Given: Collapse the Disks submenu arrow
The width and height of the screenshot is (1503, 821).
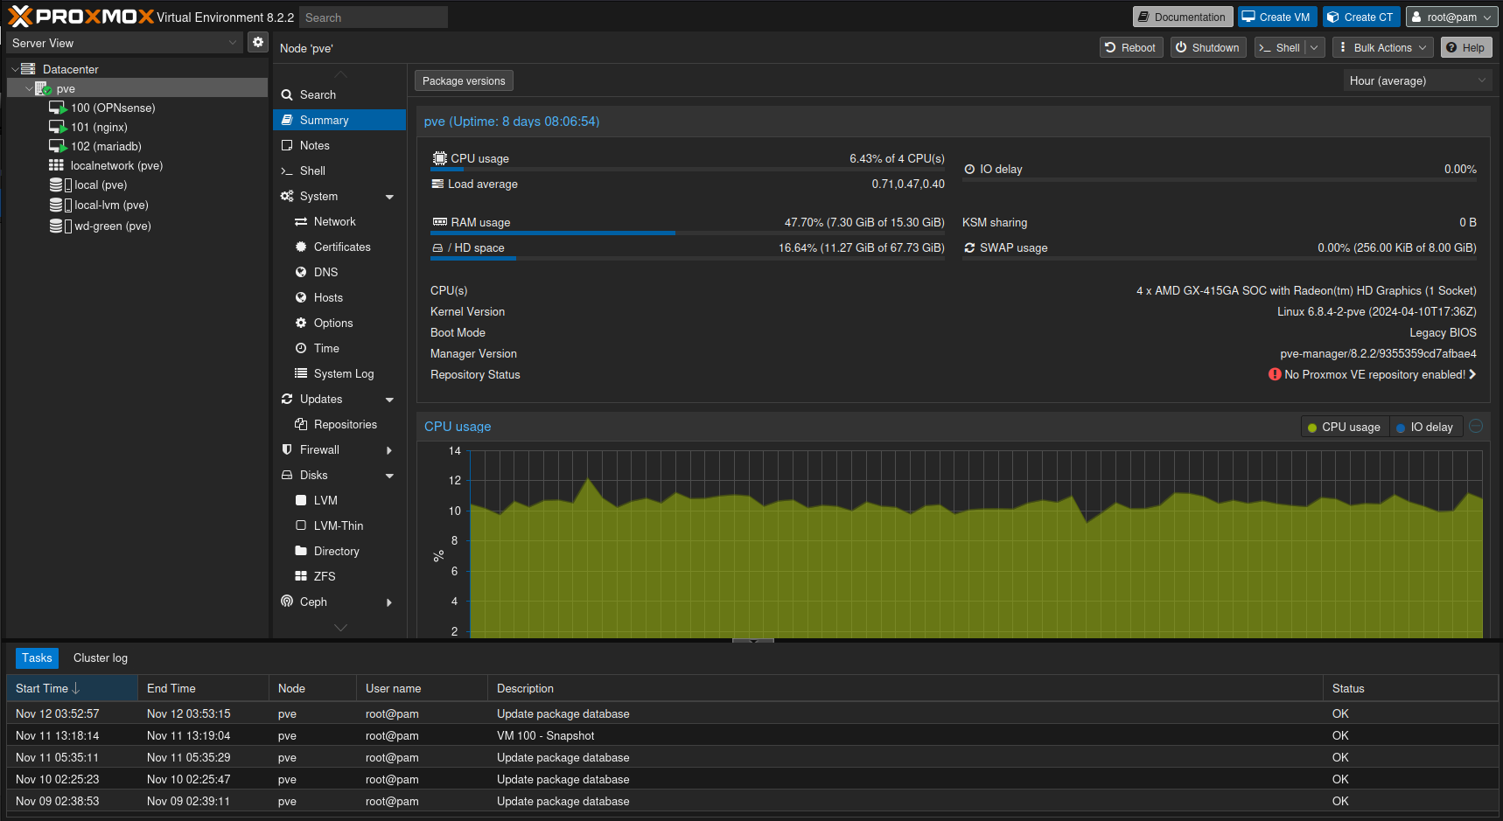Looking at the screenshot, I should tap(389, 476).
